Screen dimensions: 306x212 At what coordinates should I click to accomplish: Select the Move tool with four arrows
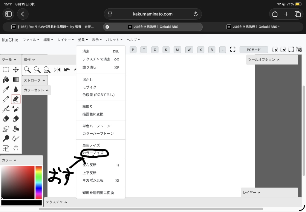pos(16,70)
